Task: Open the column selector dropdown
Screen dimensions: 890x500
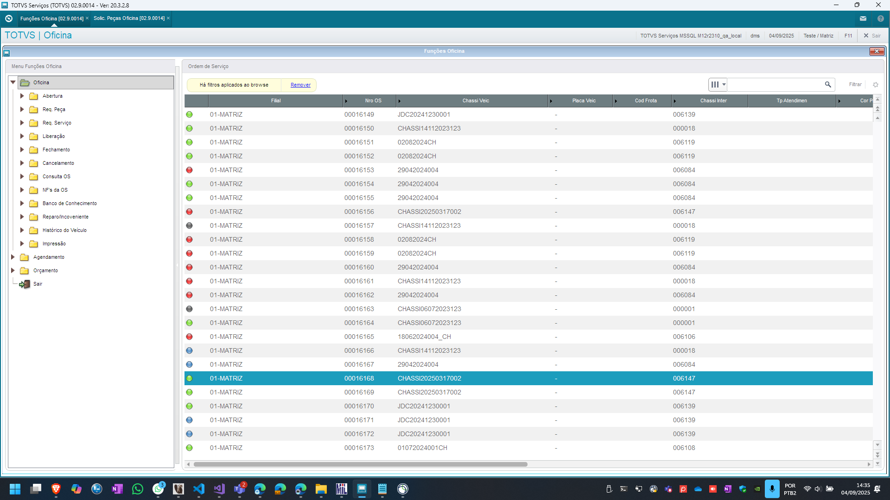Action: pyautogui.click(x=718, y=85)
